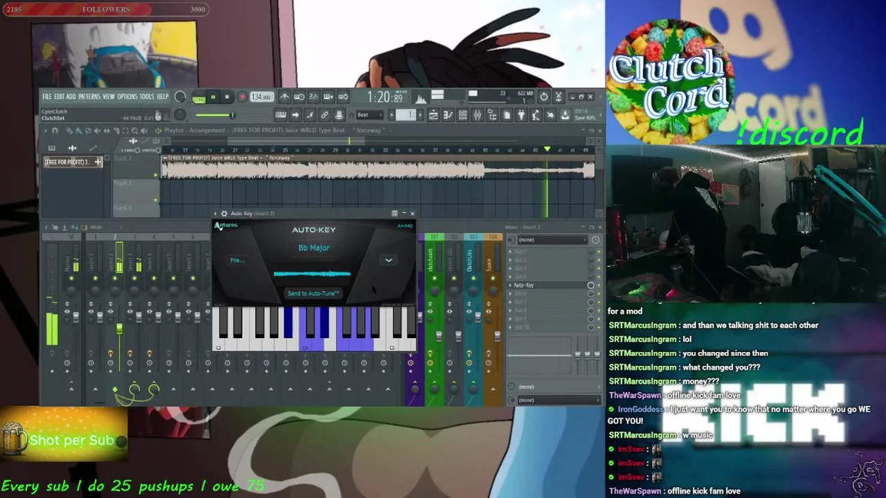
Task: Click the mixer Wide layout label
Action: click(x=96, y=227)
